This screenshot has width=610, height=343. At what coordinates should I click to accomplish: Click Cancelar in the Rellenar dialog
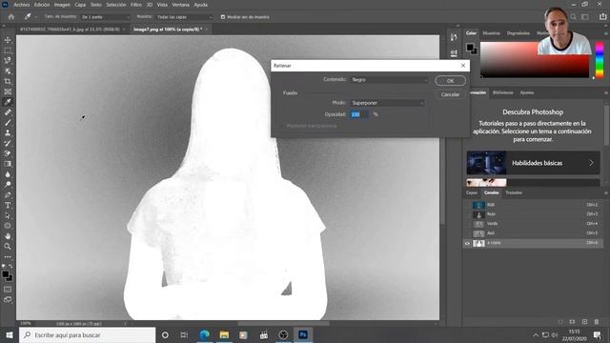[450, 94]
